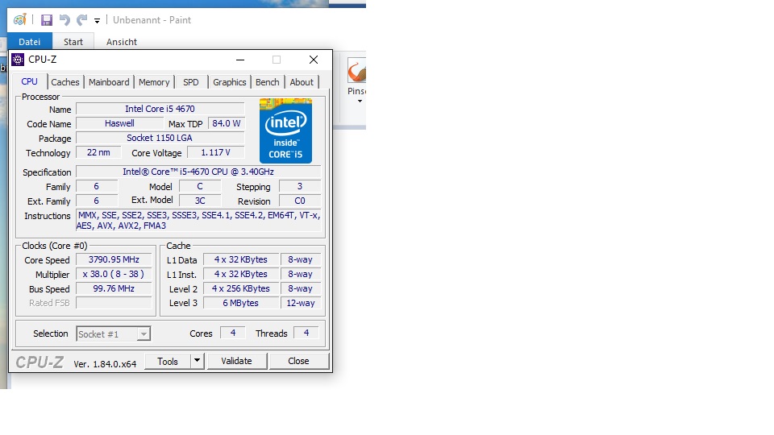Expand the Pinsel brush dropdown arrow
774x435 pixels.
point(360,101)
